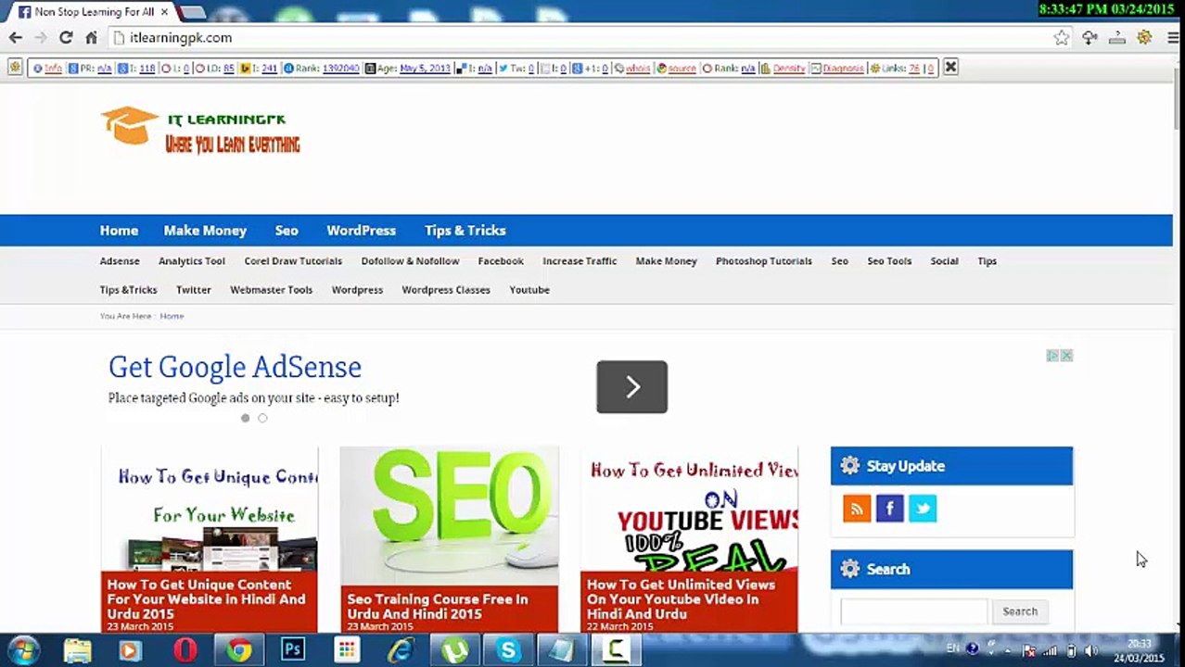Screen dimensions: 1185x667
Task: Go back with the browser back arrow
Action: pyautogui.click(x=16, y=38)
